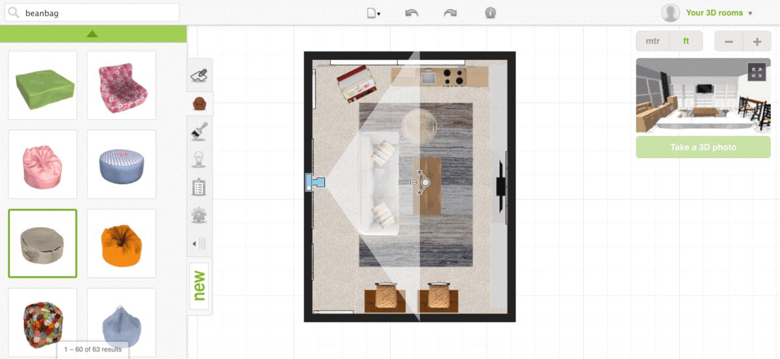Click the 3D room preview image

pyautogui.click(x=703, y=96)
